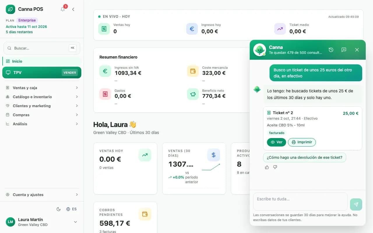Viewport: 373px width, 233px height.
Task: Click the '770,34 €' net profit value
Action: point(214,96)
